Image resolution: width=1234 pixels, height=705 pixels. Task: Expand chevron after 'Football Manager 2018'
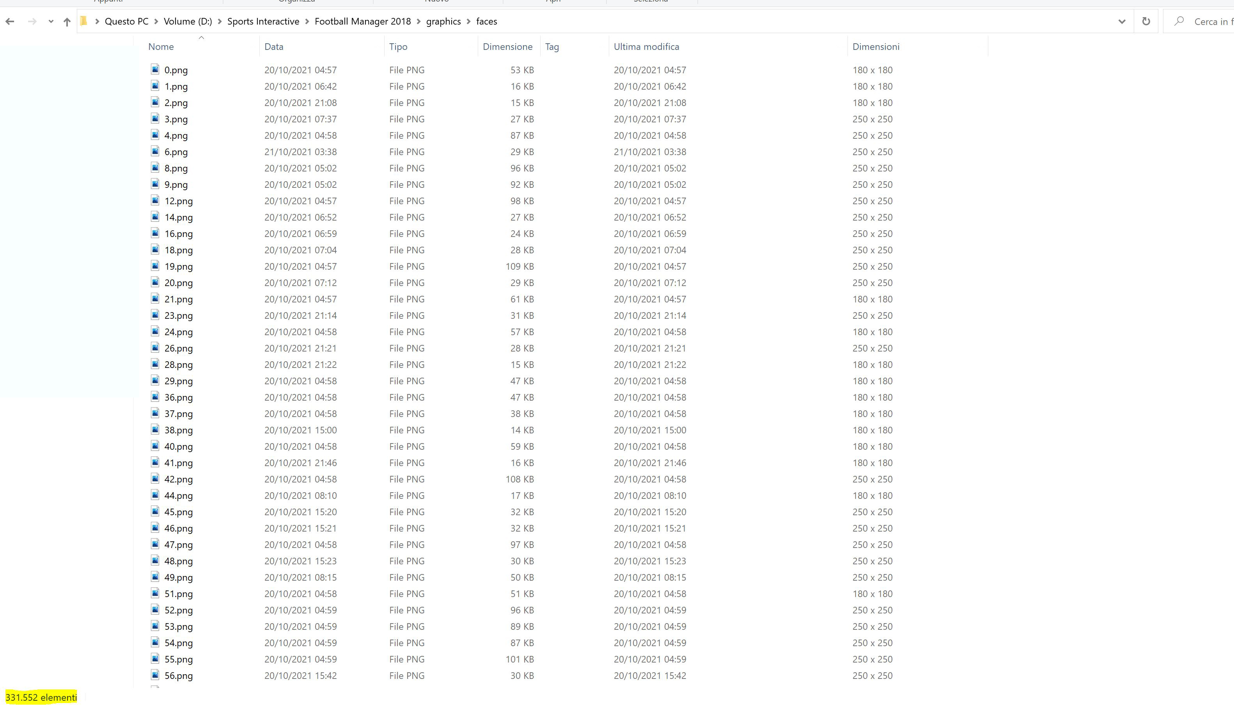coord(418,21)
